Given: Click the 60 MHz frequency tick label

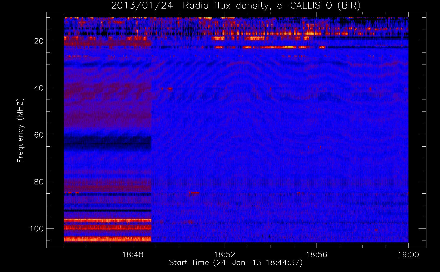Looking at the screenshot, I should click(x=39, y=135).
